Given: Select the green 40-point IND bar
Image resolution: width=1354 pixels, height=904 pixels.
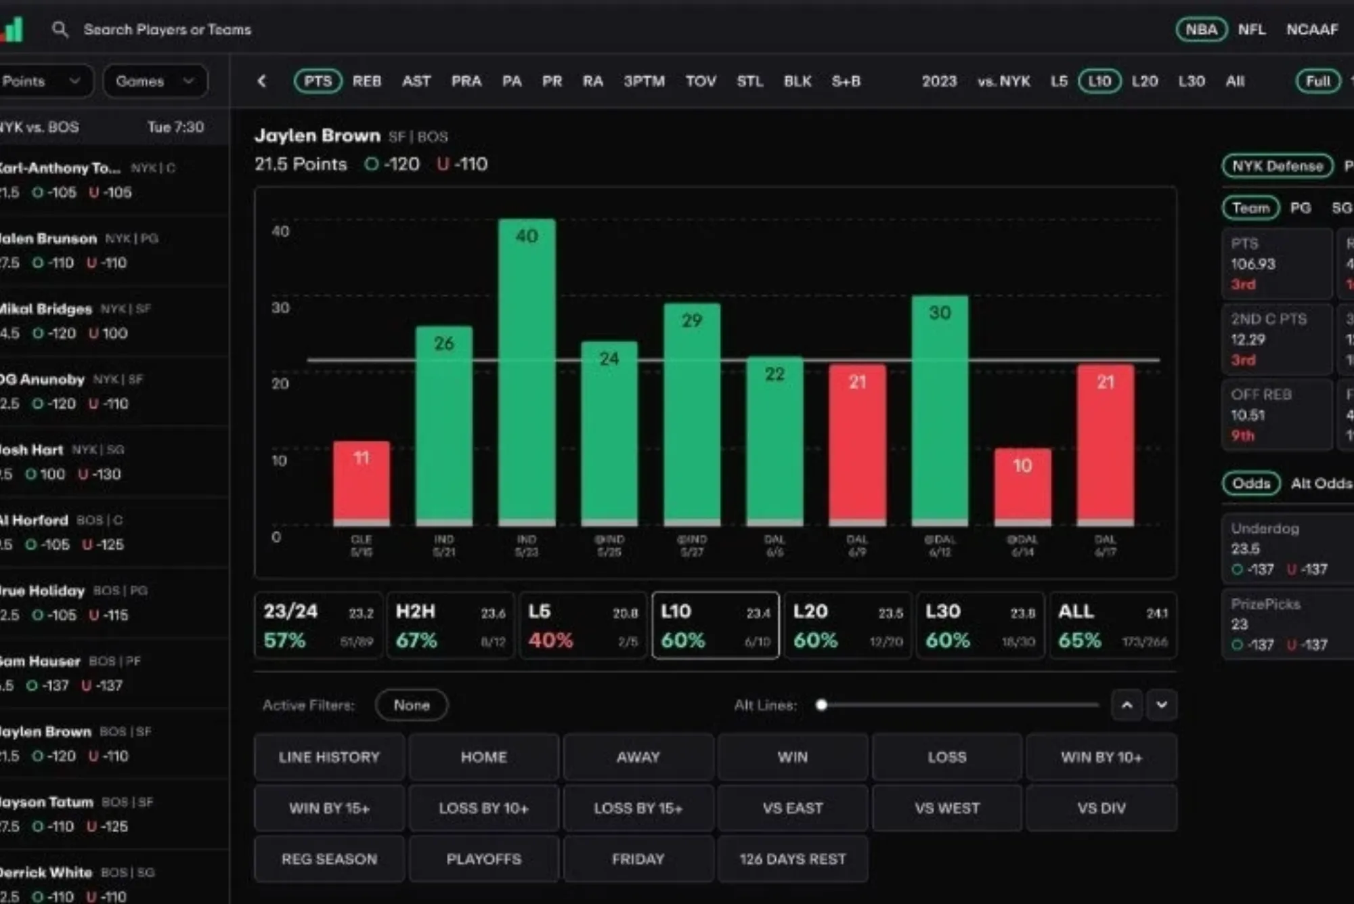Looking at the screenshot, I should [527, 371].
